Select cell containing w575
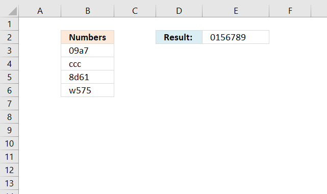The height and width of the screenshot is (194, 327). tap(88, 90)
